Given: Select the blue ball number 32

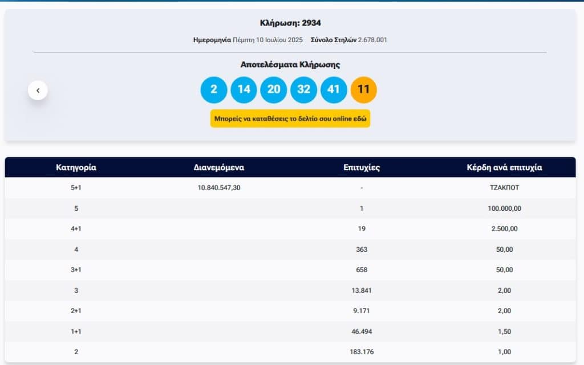Looking at the screenshot, I should click(x=304, y=90).
